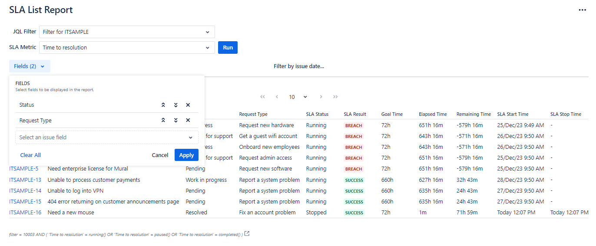Image resolution: width=596 pixels, height=246 pixels.
Task: Open the three-dot more options menu
Action: tap(582, 10)
